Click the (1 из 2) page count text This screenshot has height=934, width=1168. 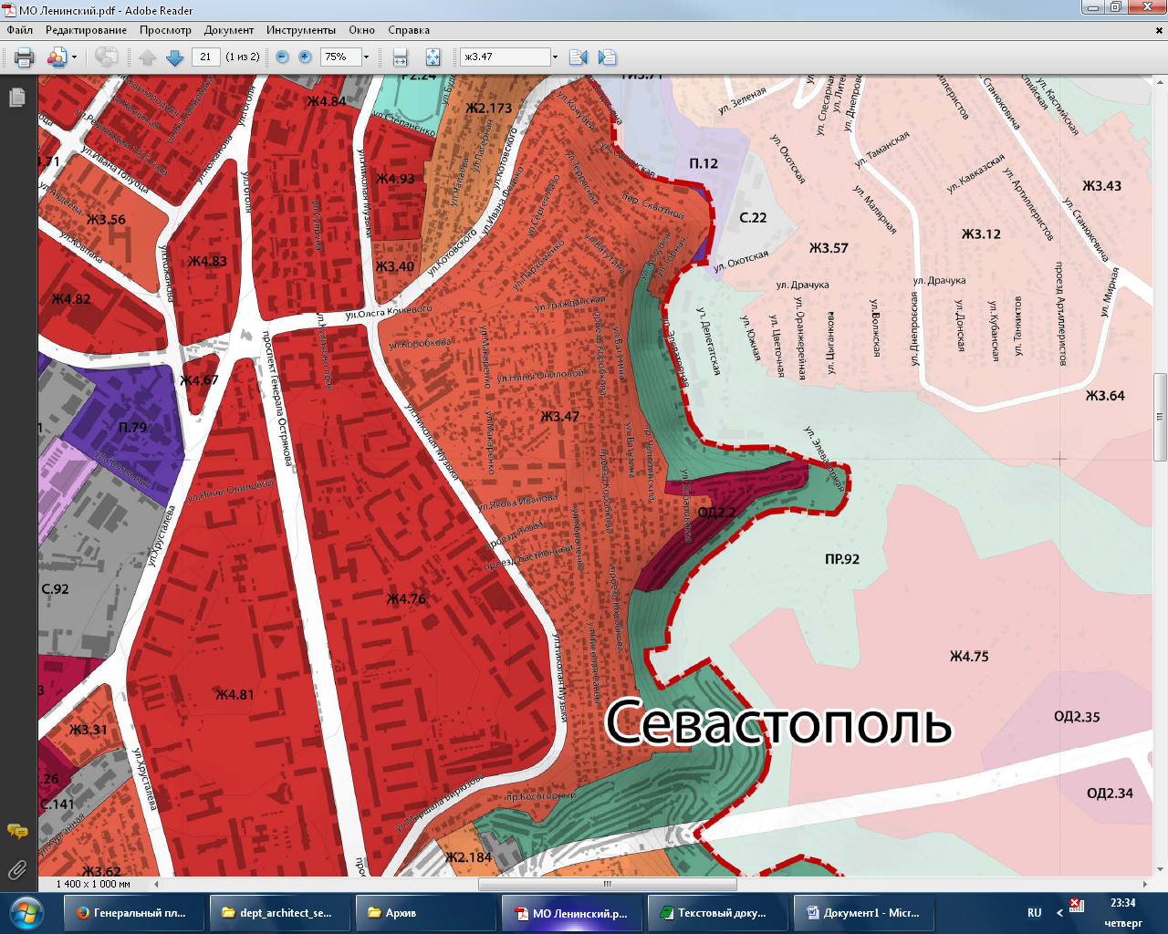(x=243, y=57)
